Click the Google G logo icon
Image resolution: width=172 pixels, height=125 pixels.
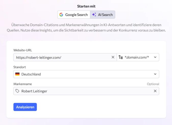(61, 15)
